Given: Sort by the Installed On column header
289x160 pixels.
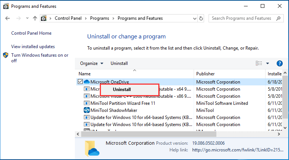Looking at the screenshot, I should (274, 73).
